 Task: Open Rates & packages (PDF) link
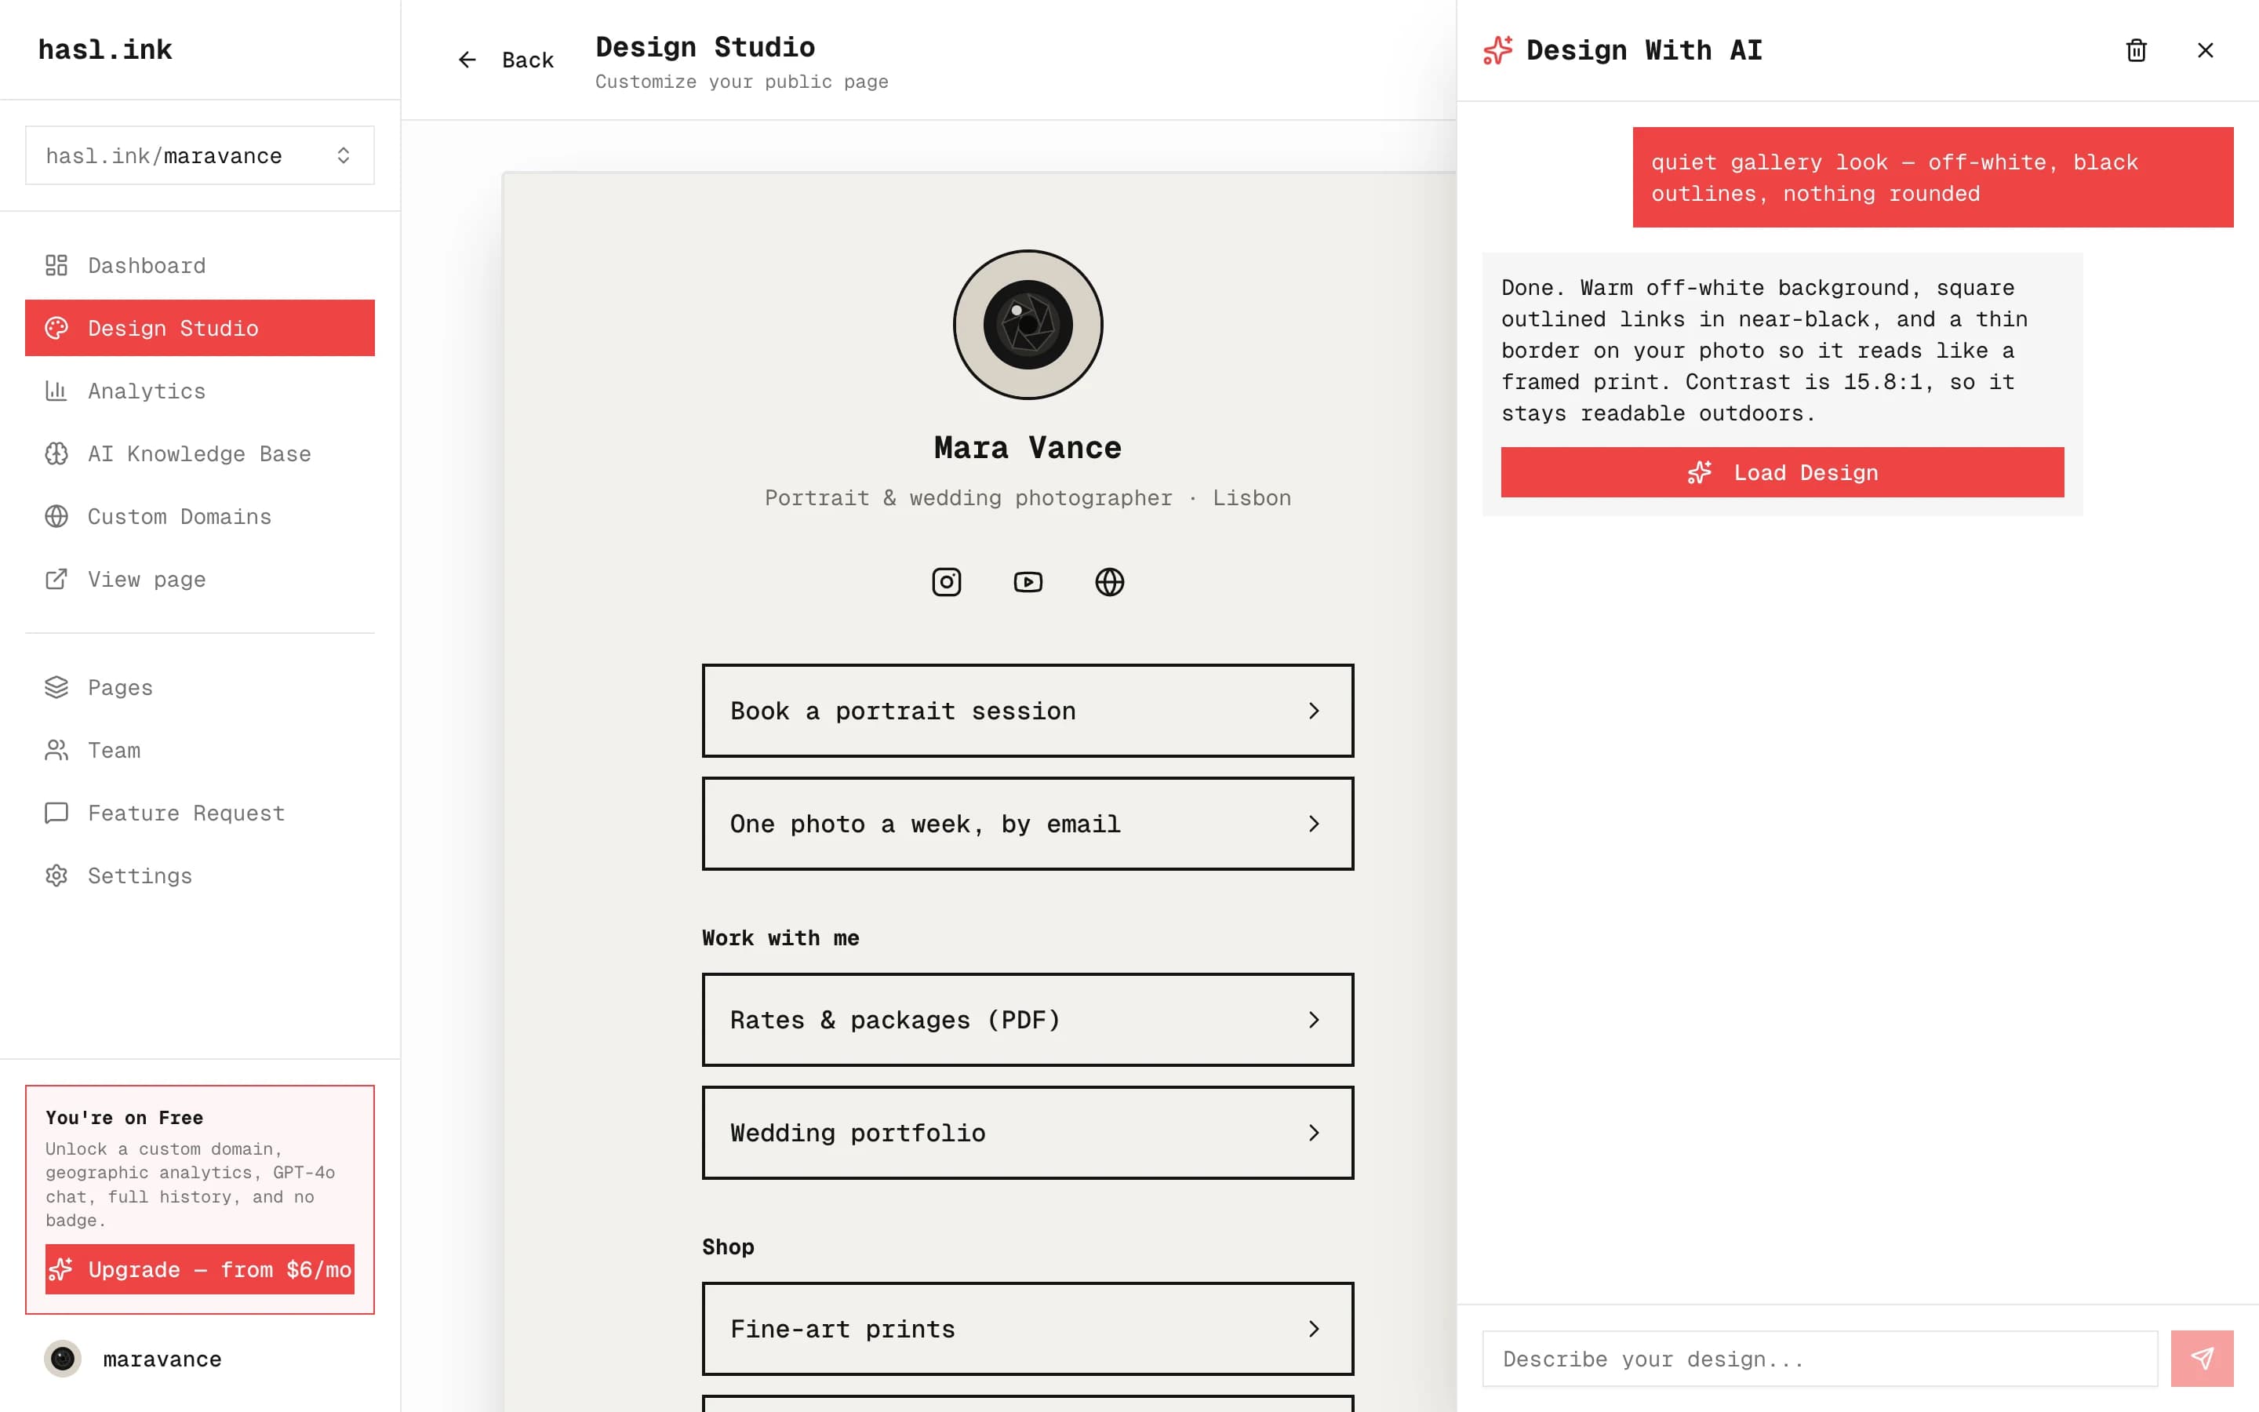click(1028, 1020)
